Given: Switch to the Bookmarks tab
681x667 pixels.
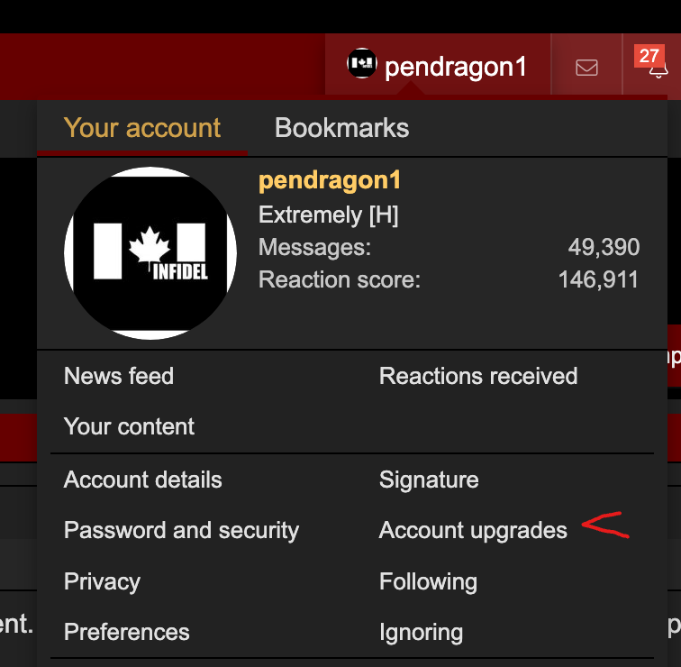Looking at the screenshot, I should click(341, 128).
